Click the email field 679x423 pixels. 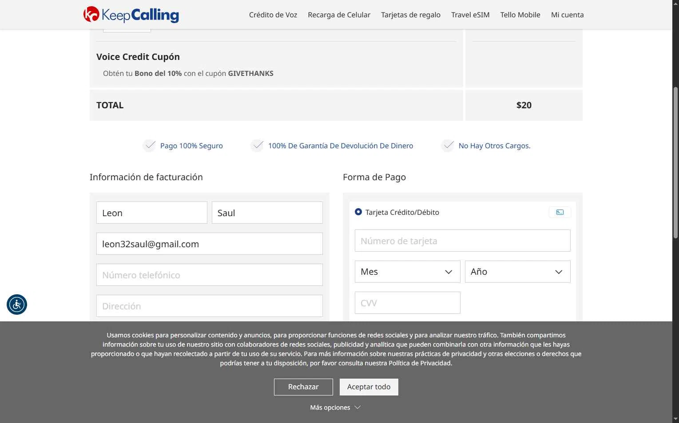pyautogui.click(x=210, y=244)
